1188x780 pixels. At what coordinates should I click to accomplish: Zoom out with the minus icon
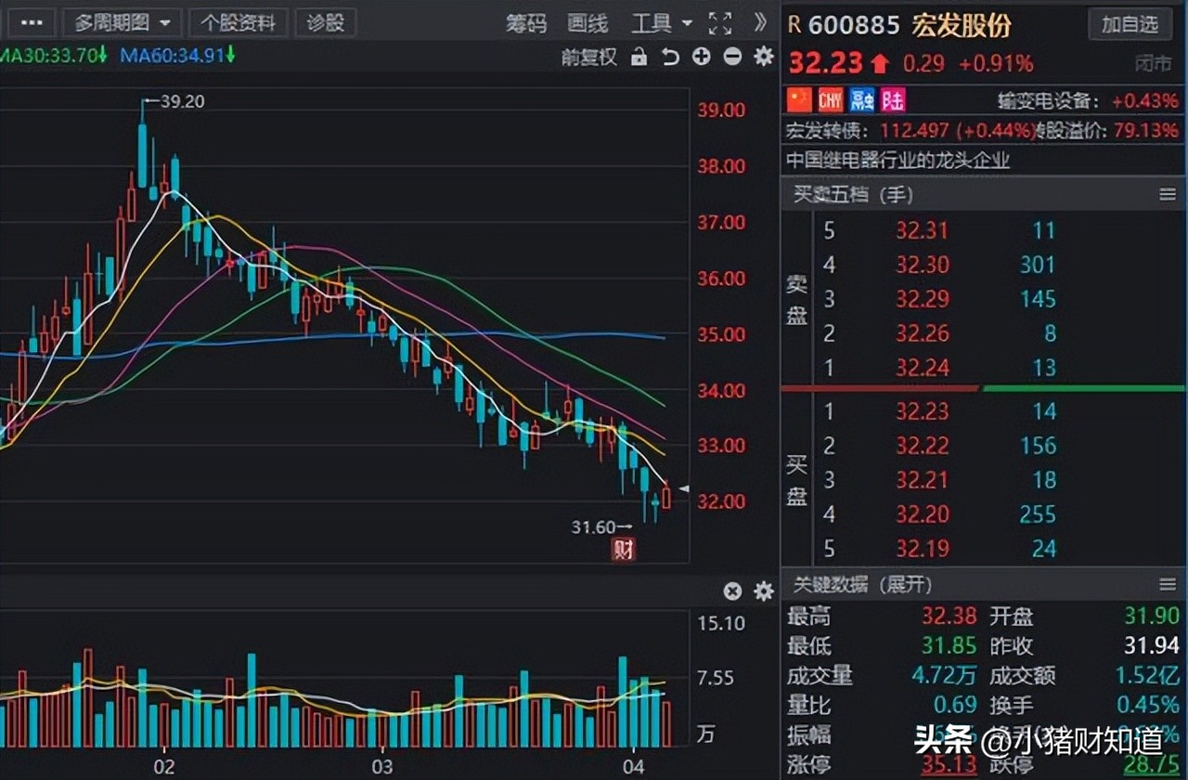point(732,57)
